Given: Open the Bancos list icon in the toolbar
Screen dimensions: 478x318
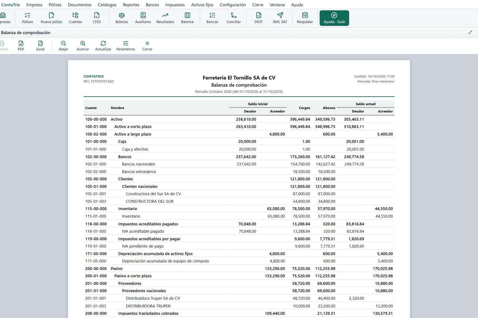Looking at the screenshot, I should tap(212, 18).
